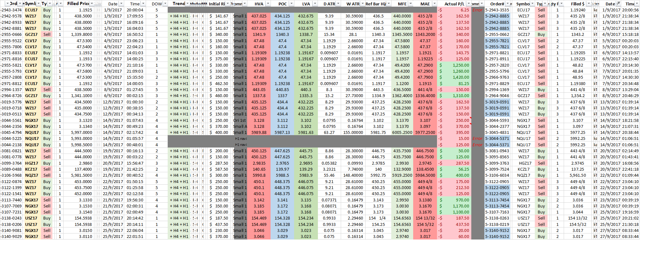Open the Ref Bar Hi column filter dropdown

388,3
